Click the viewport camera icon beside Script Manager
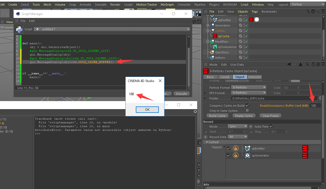This screenshot has width=326, height=189. click(x=198, y=13)
